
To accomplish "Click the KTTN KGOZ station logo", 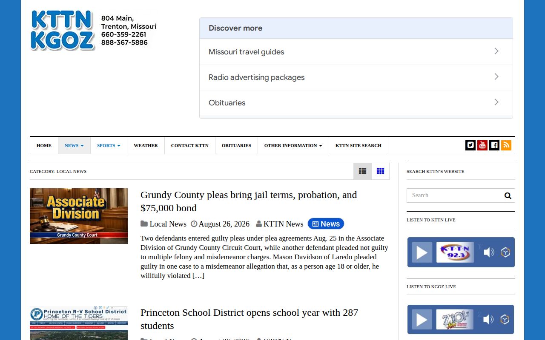I will point(63,30).
